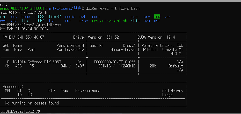Click the CUDA Version 12.4 text
This screenshot has width=241, height=114.
[x=156, y=37]
